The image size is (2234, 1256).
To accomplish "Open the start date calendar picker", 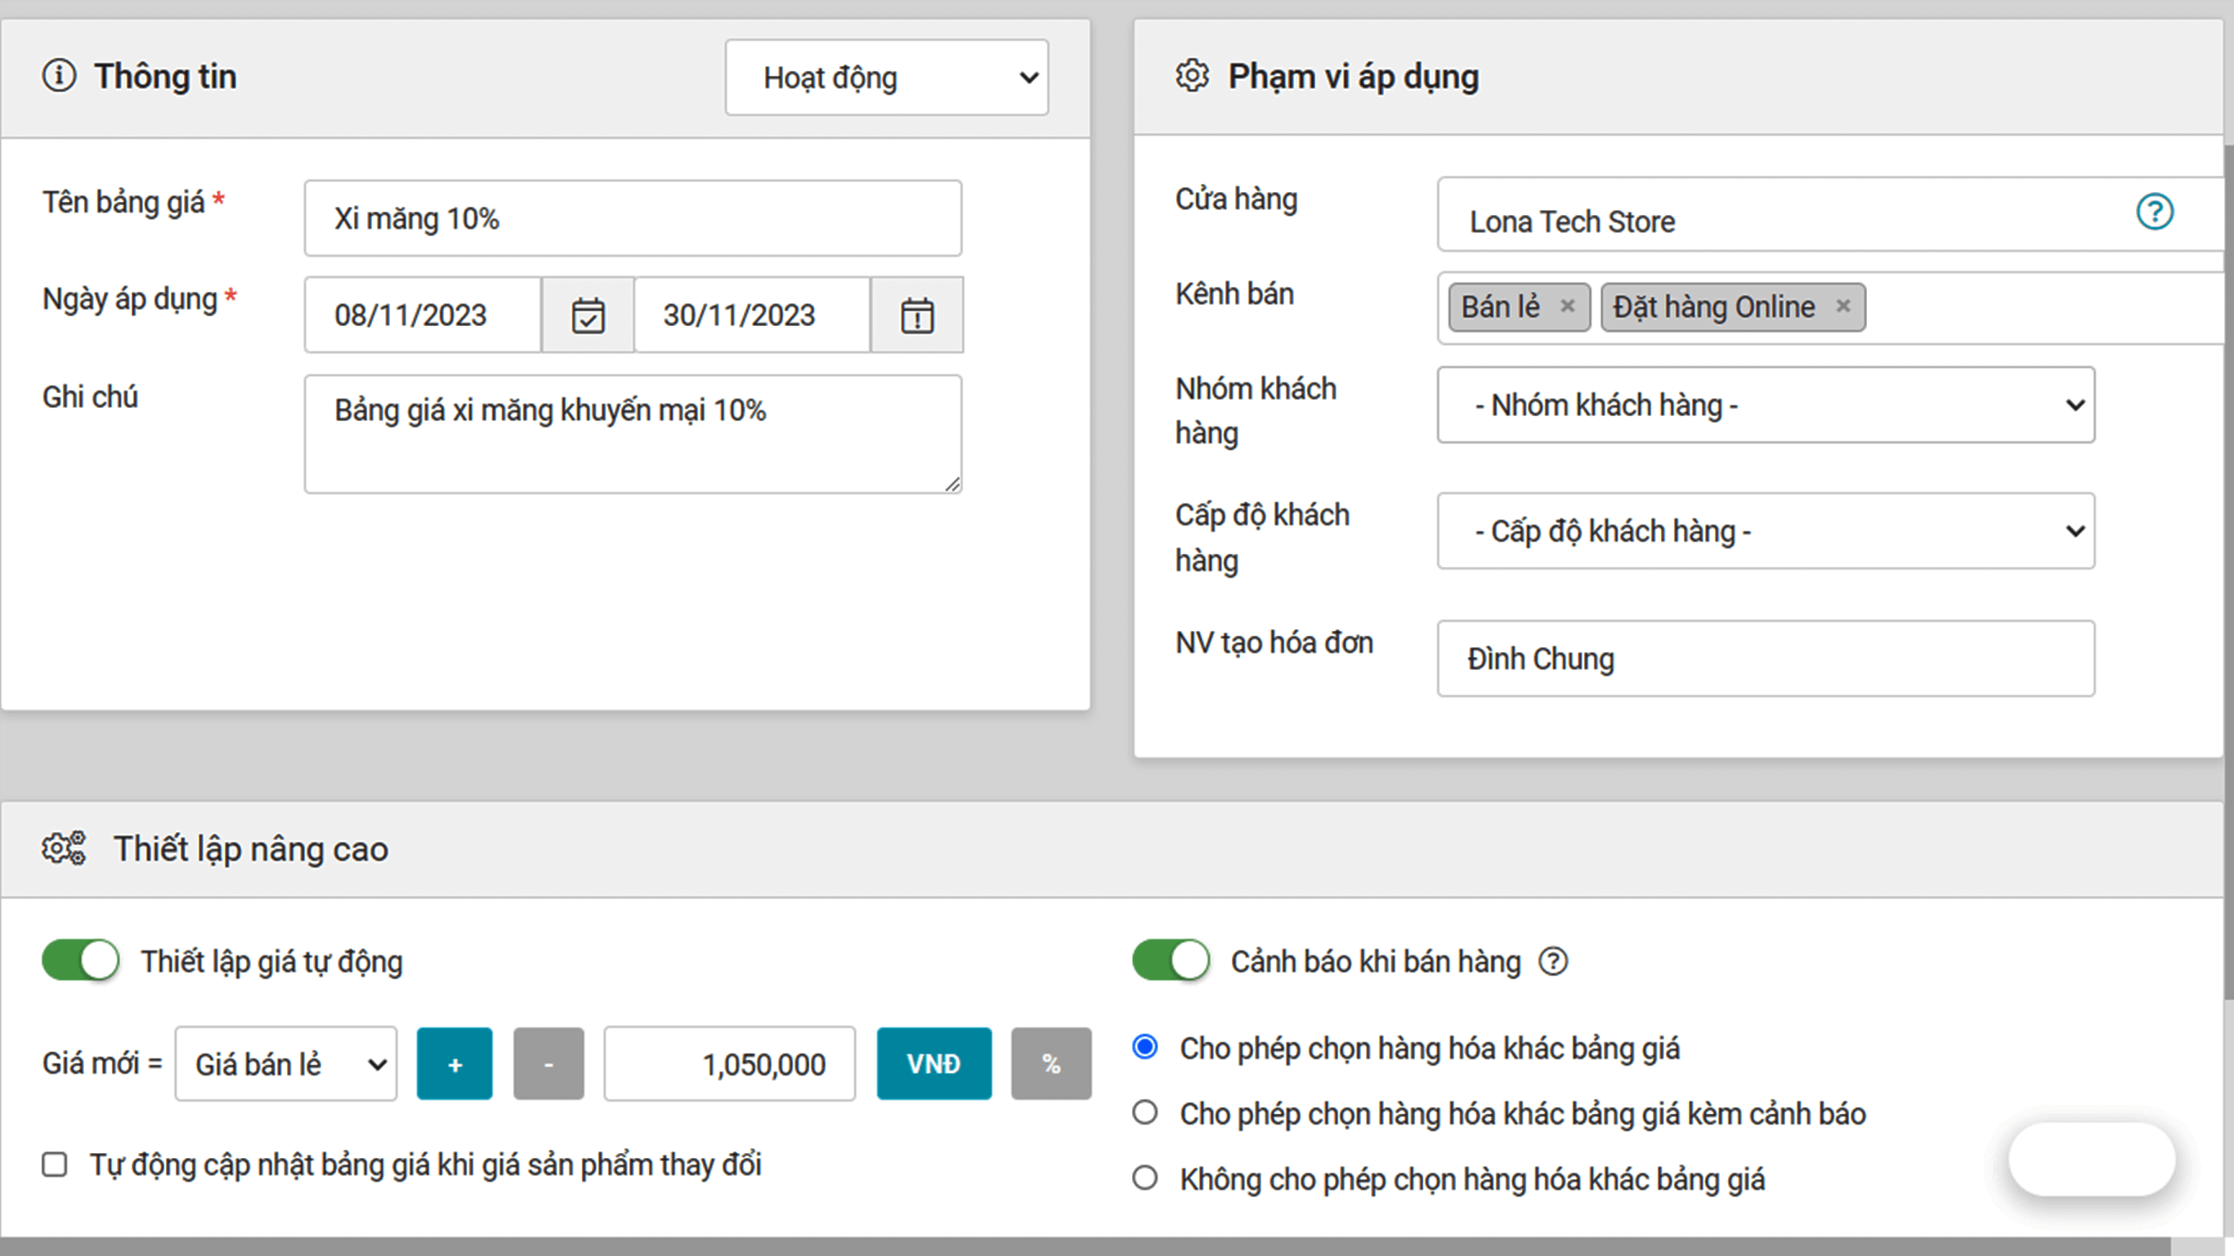I will click(588, 315).
